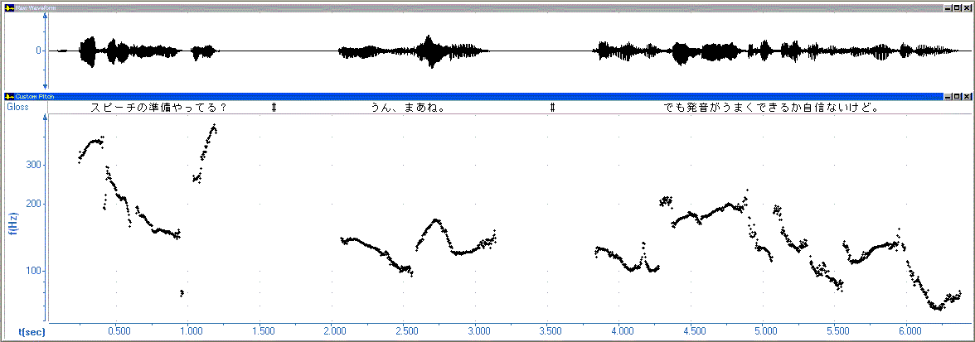The width and height of the screenshot is (975, 342).
Task: Click the second # gloss boundary marker
Action: point(552,108)
